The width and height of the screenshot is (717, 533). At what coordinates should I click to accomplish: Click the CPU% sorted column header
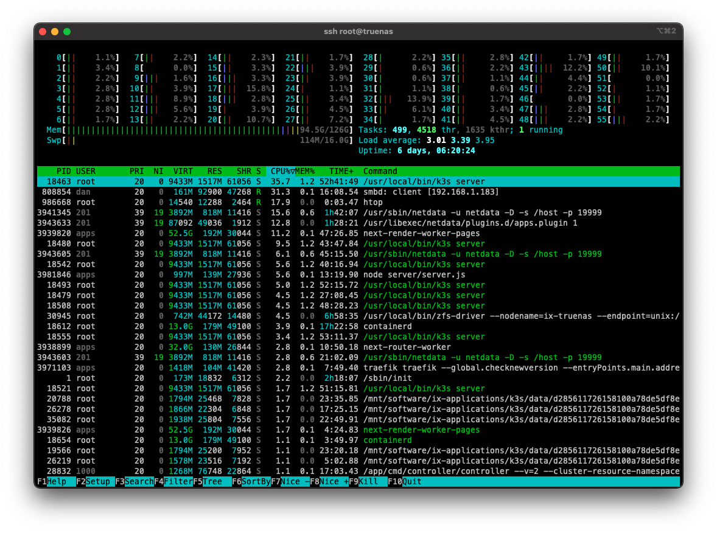coord(281,171)
